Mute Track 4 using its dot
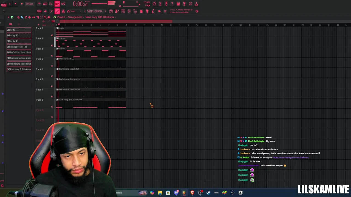Viewport: 351px width, 197px height. pyautogui.click(x=52, y=66)
